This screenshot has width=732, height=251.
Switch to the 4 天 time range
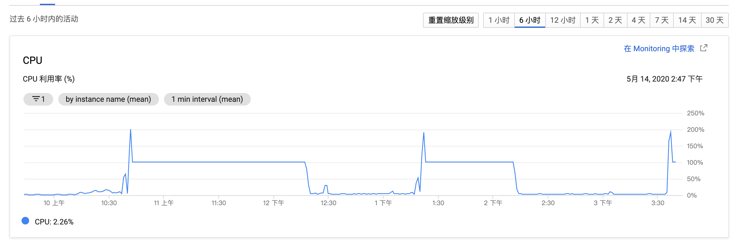(638, 20)
